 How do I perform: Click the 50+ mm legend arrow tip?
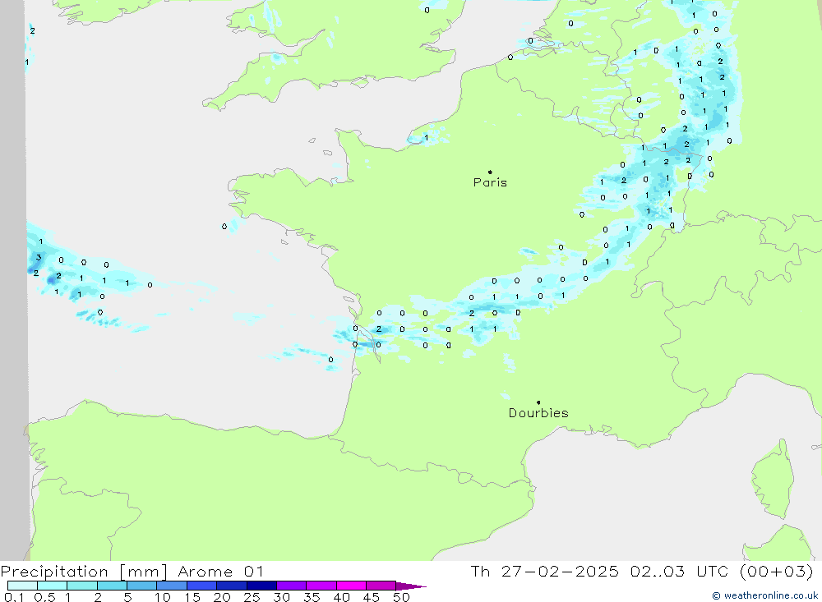pos(412,586)
